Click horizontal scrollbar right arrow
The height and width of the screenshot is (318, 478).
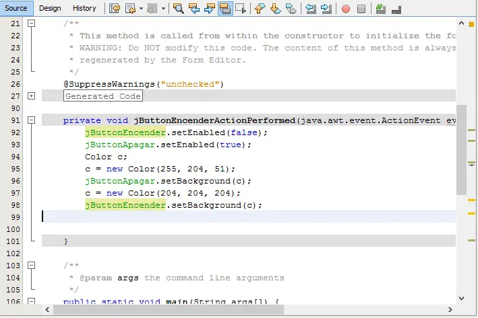coord(450,309)
